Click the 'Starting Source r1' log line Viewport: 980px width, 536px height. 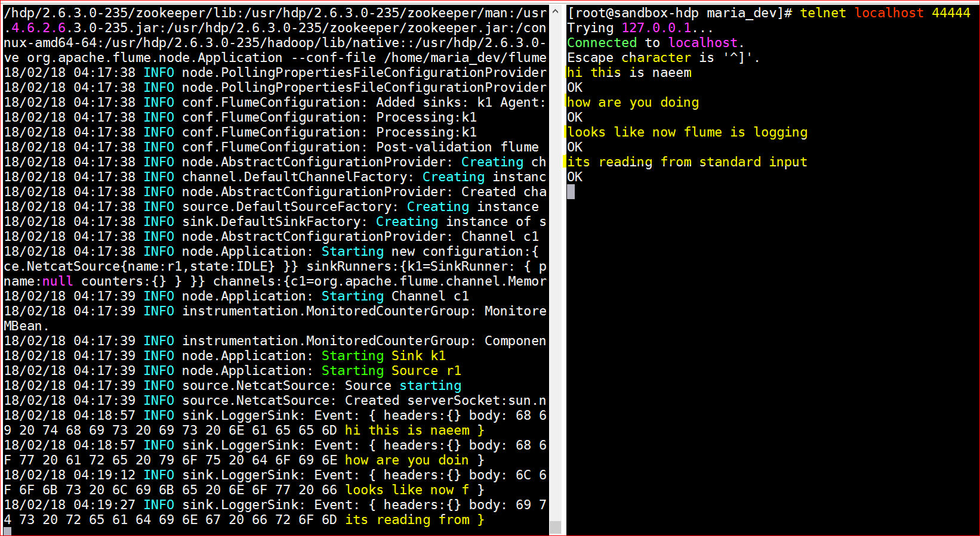coord(233,370)
